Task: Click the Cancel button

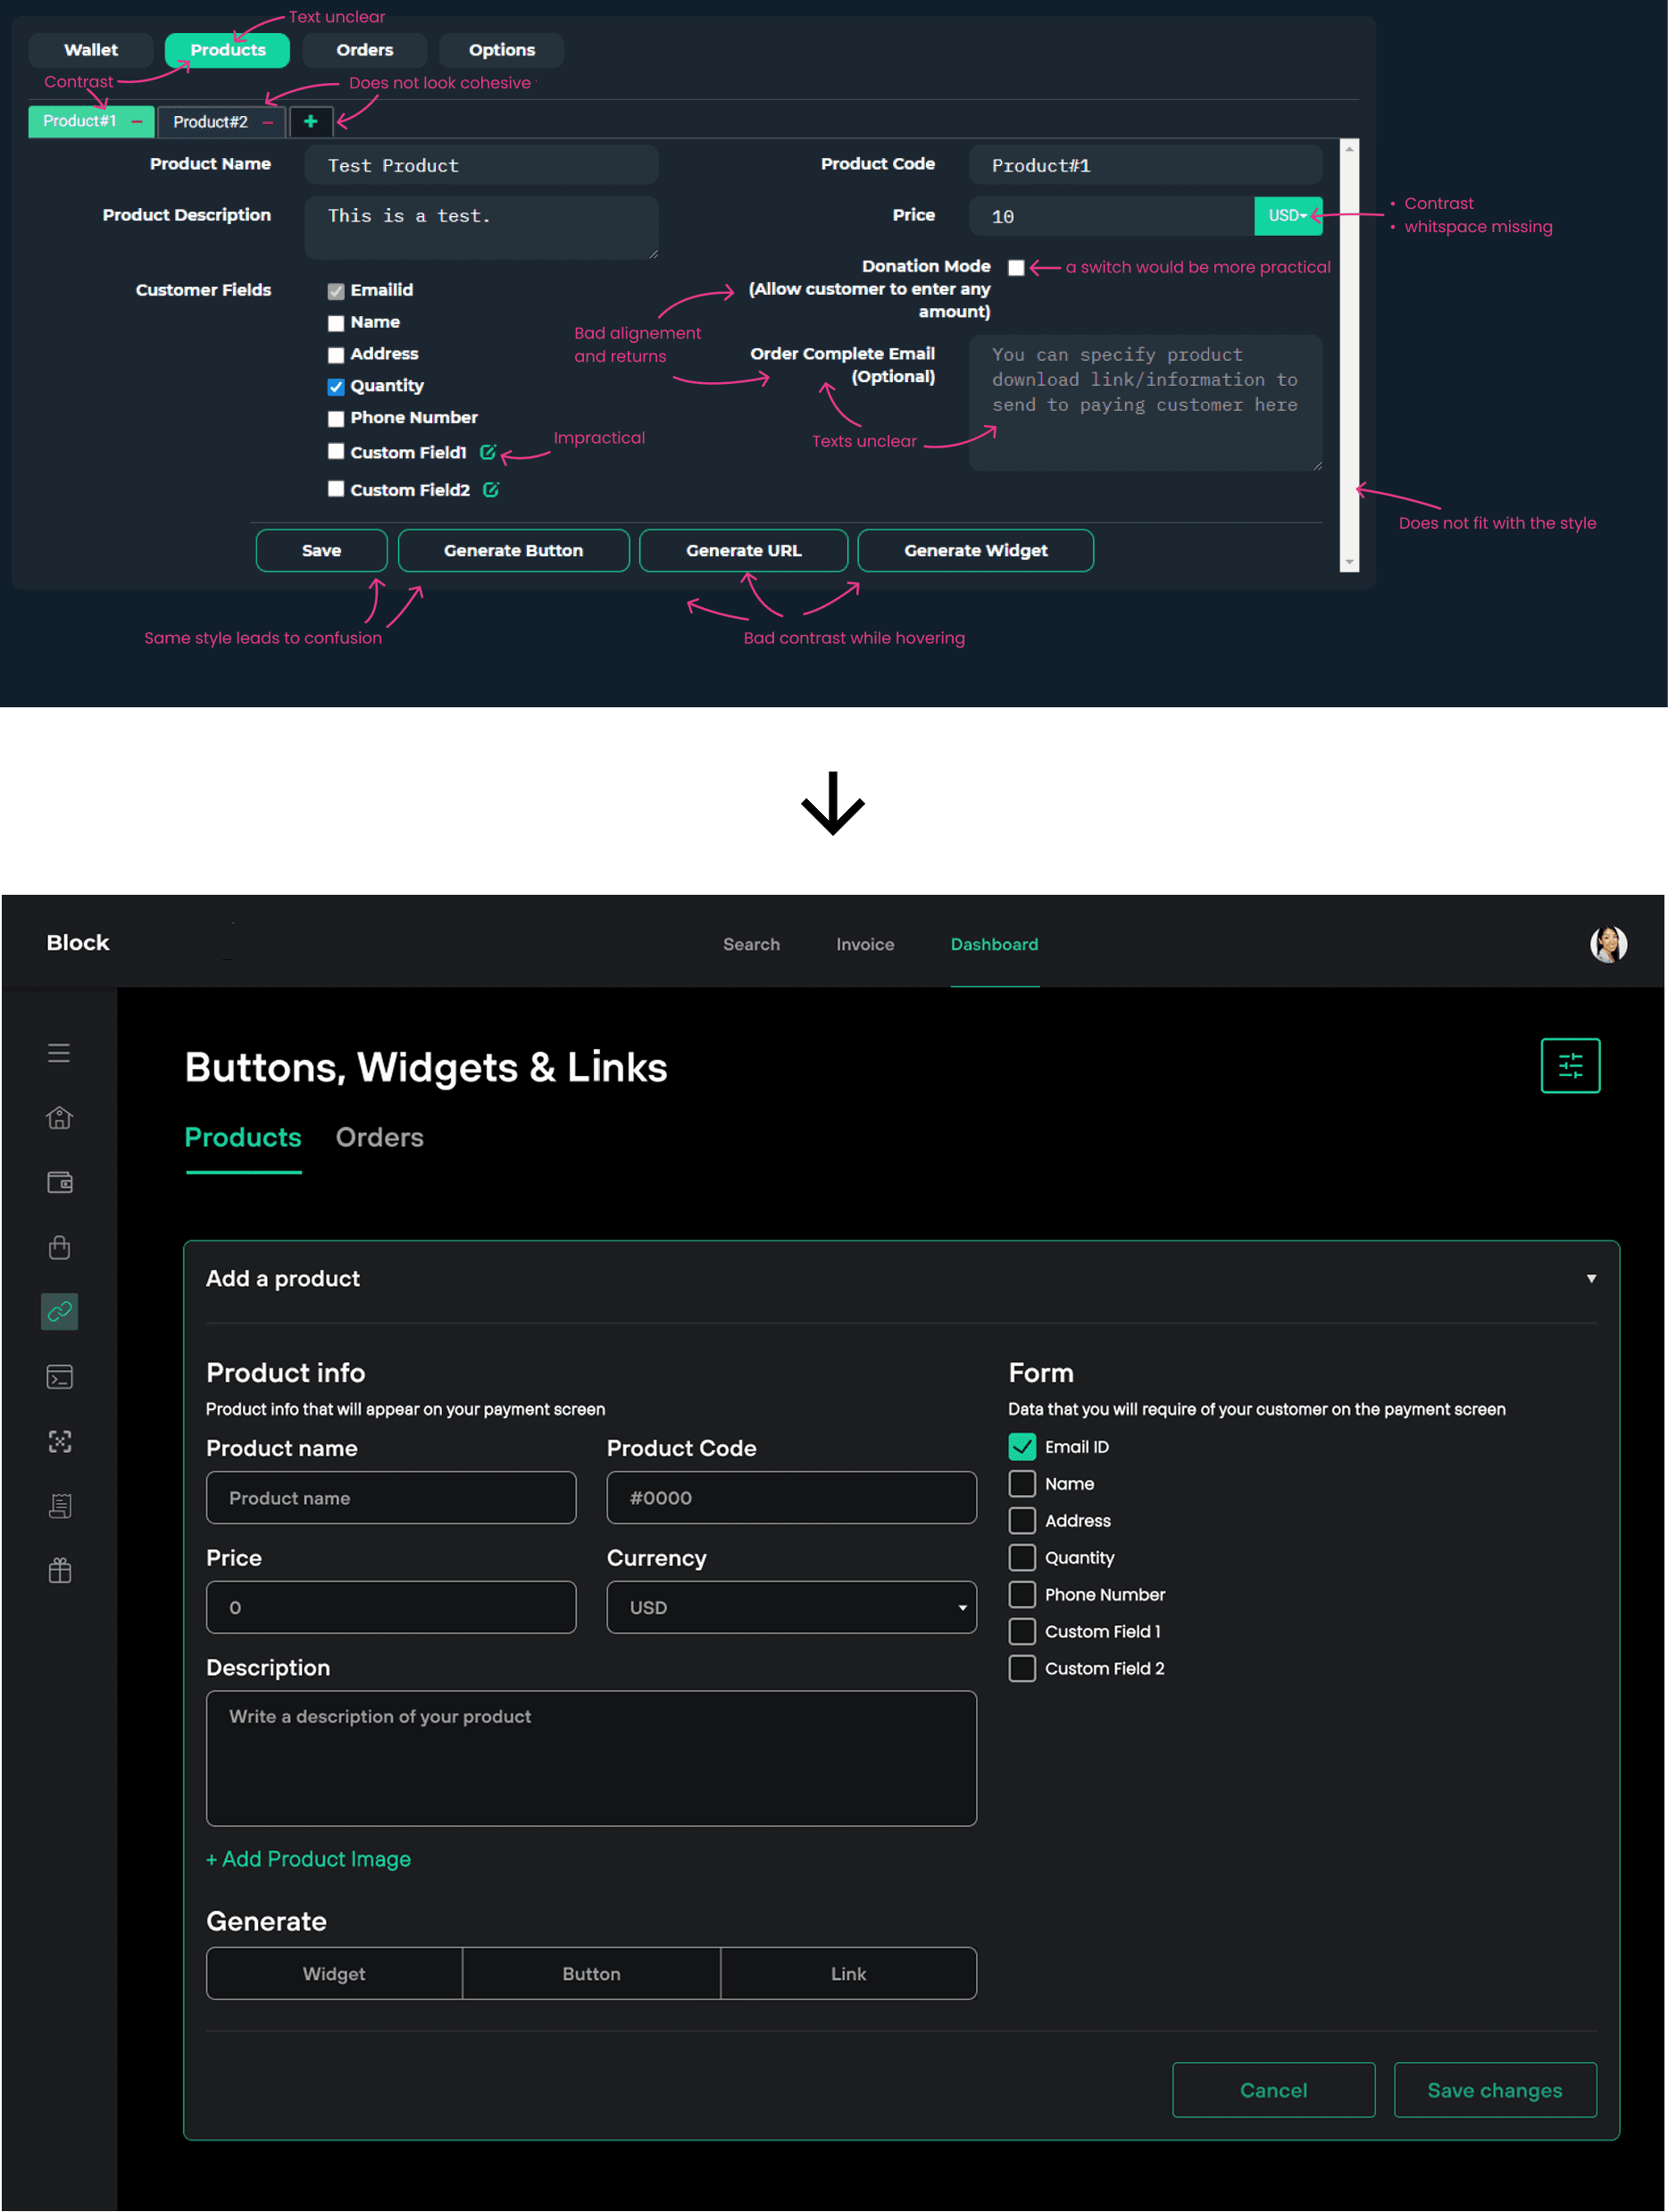Action: tap(1273, 2090)
